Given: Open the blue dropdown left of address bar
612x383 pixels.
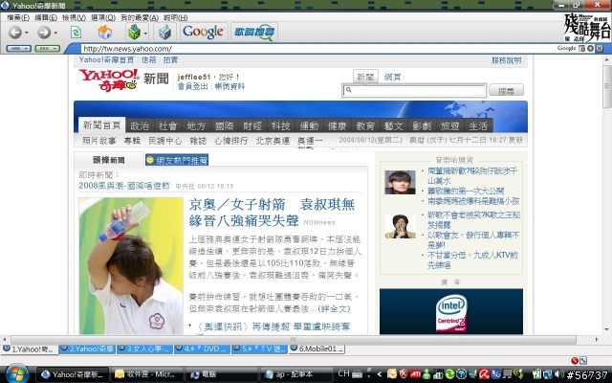Looking at the screenshot, I should 19,49.
